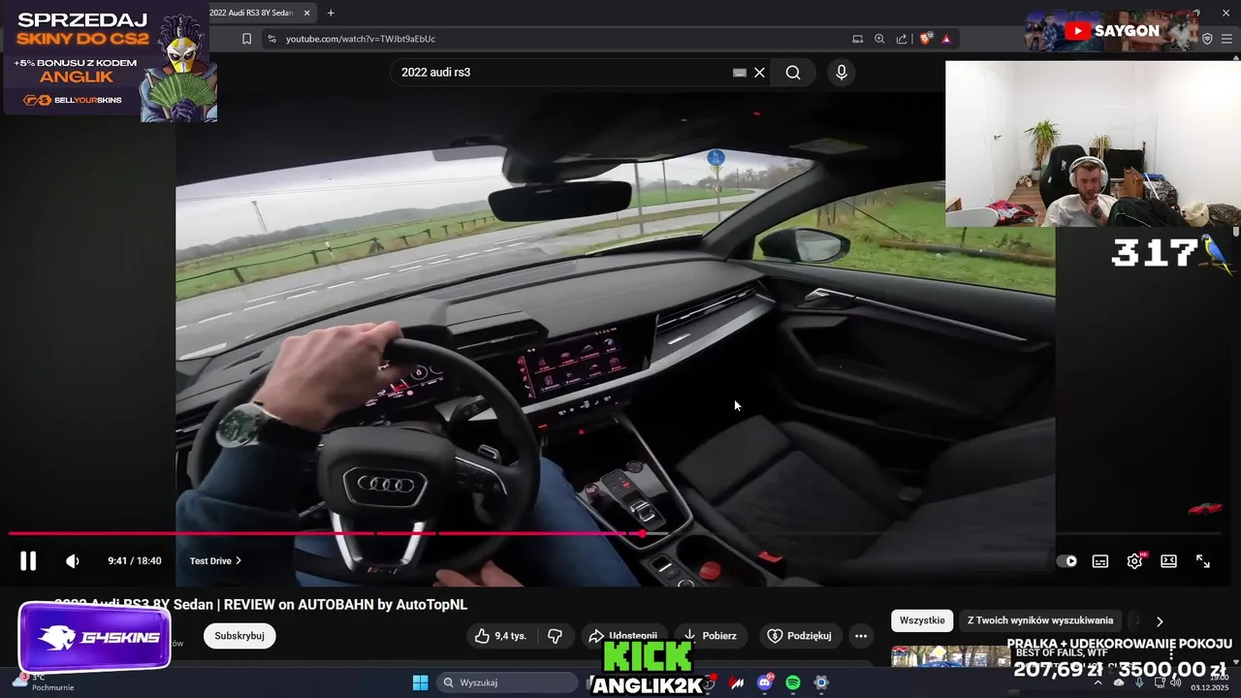This screenshot has width=1241, height=698.
Task: Mute the video volume
Action: pyautogui.click(x=73, y=560)
